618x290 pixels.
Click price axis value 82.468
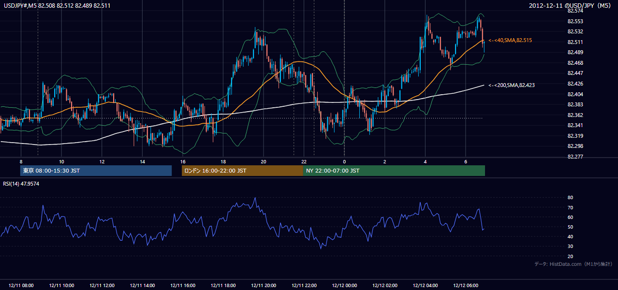pos(575,63)
